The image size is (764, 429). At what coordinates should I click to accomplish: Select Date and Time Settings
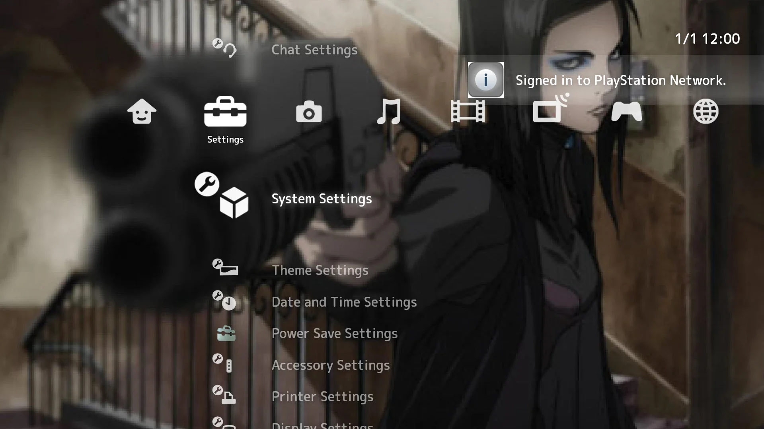344,302
